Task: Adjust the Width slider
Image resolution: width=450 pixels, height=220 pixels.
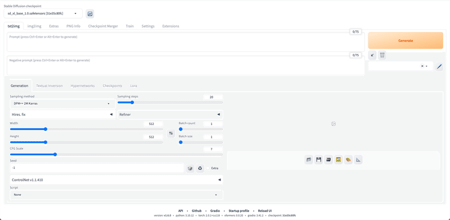Action: tap(87, 129)
